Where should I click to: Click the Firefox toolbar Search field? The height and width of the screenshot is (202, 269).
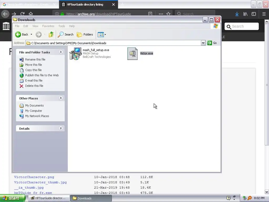(195, 14)
